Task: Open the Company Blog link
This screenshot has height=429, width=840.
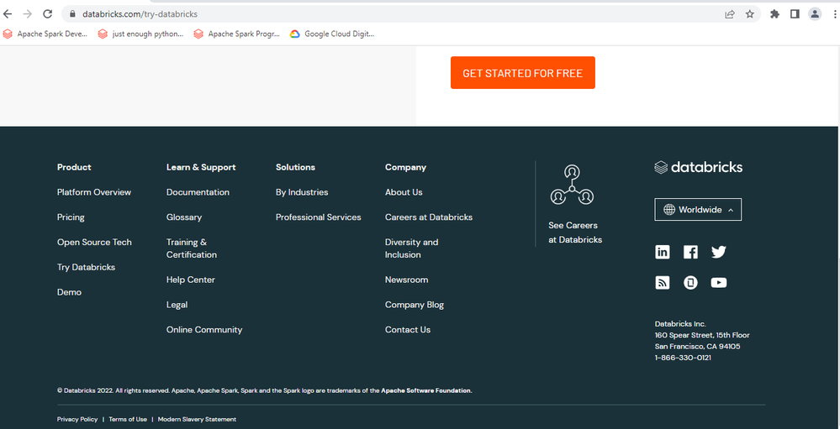Action: pyautogui.click(x=415, y=305)
